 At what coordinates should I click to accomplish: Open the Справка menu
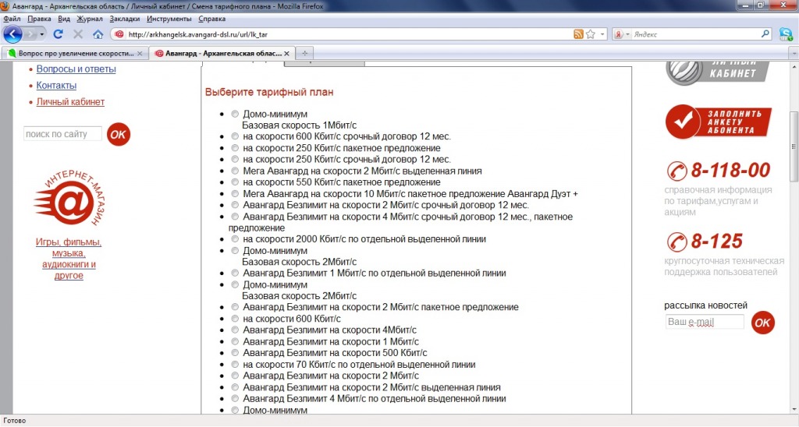[x=211, y=19]
